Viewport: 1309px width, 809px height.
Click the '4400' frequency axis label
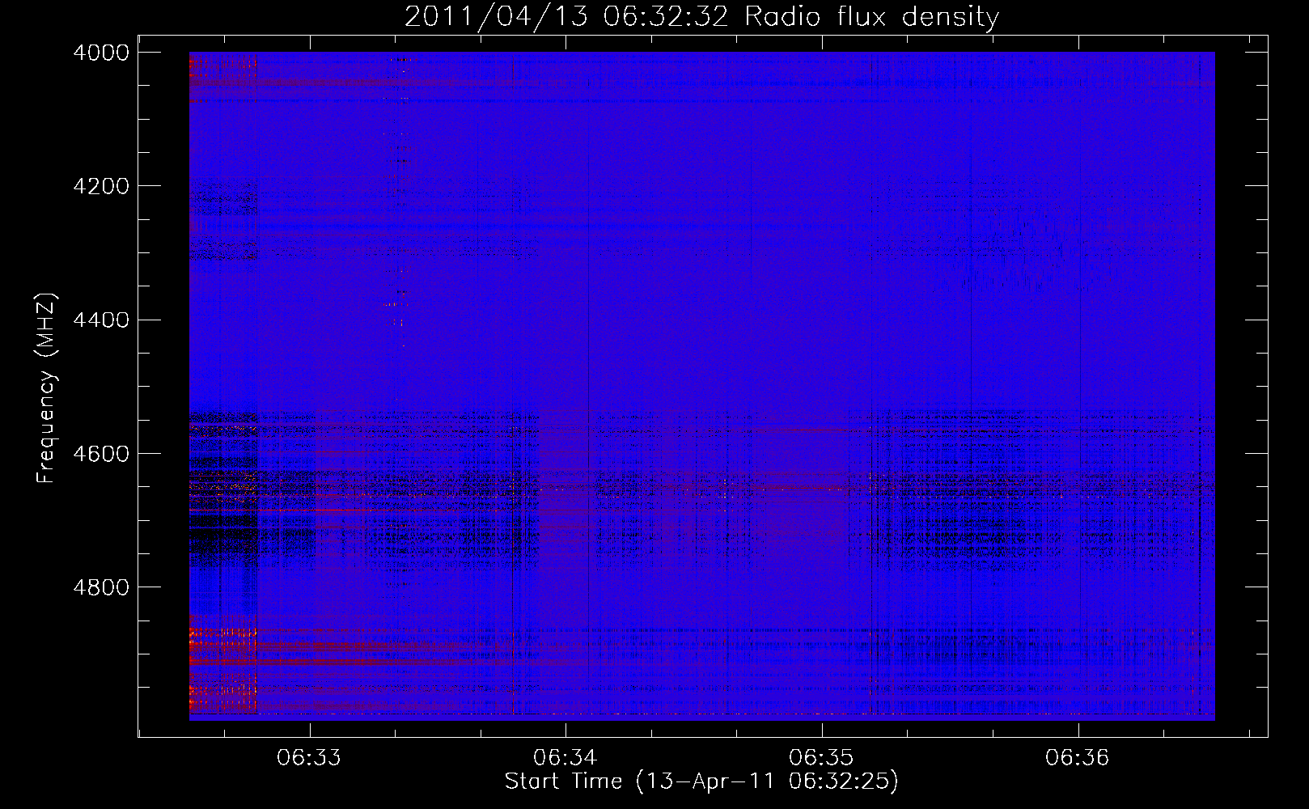101,320
